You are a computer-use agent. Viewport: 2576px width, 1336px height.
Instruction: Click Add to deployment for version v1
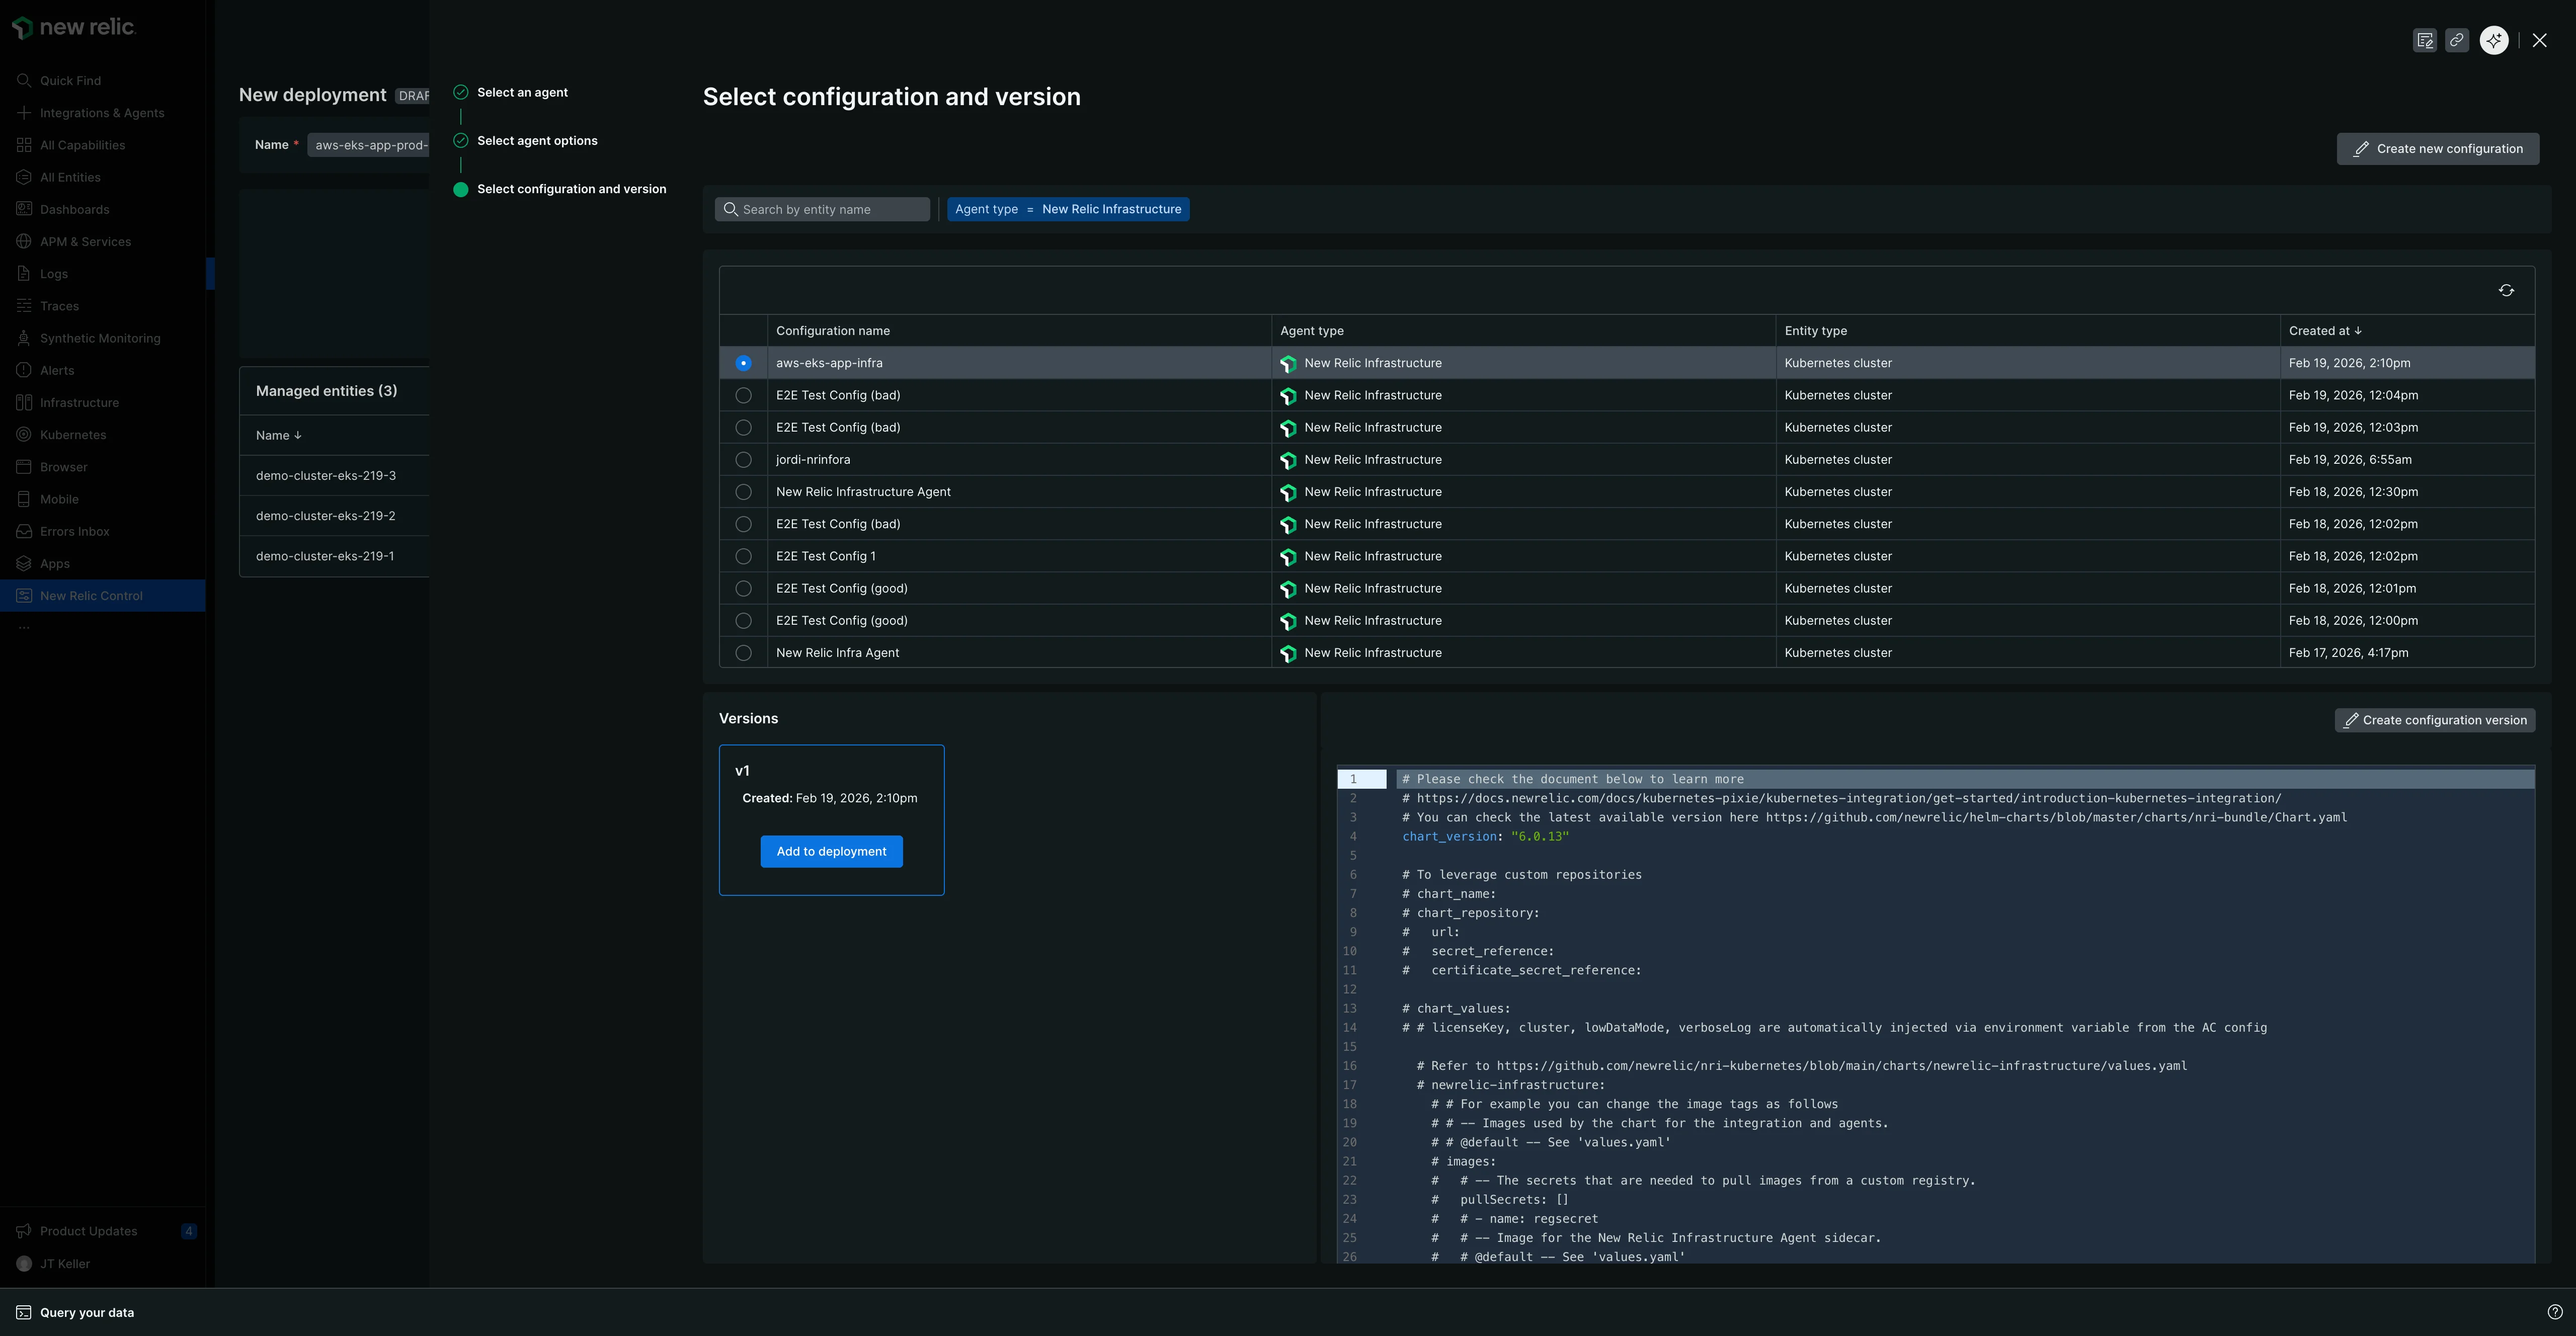click(x=831, y=851)
